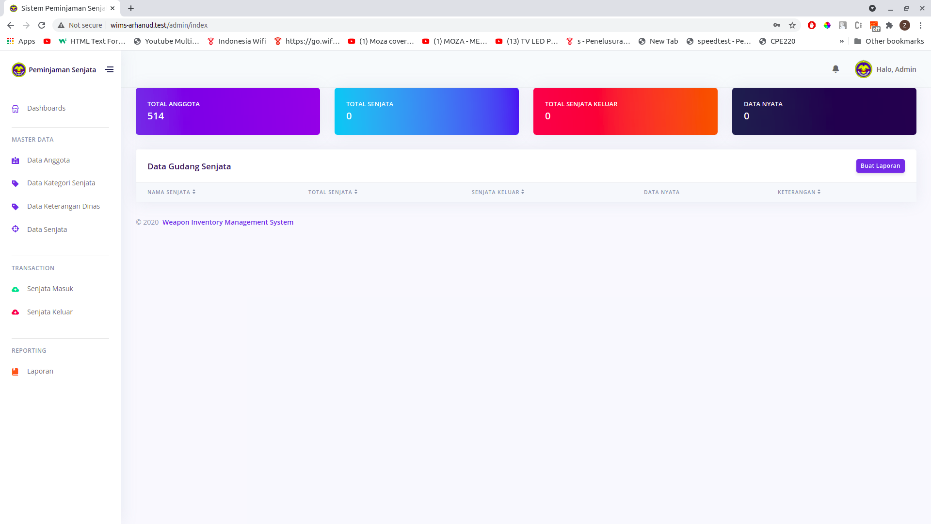The width and height of the screenshot is (931, 524).
Task: Open the New Tab bookmark
Action: [658, 41]
